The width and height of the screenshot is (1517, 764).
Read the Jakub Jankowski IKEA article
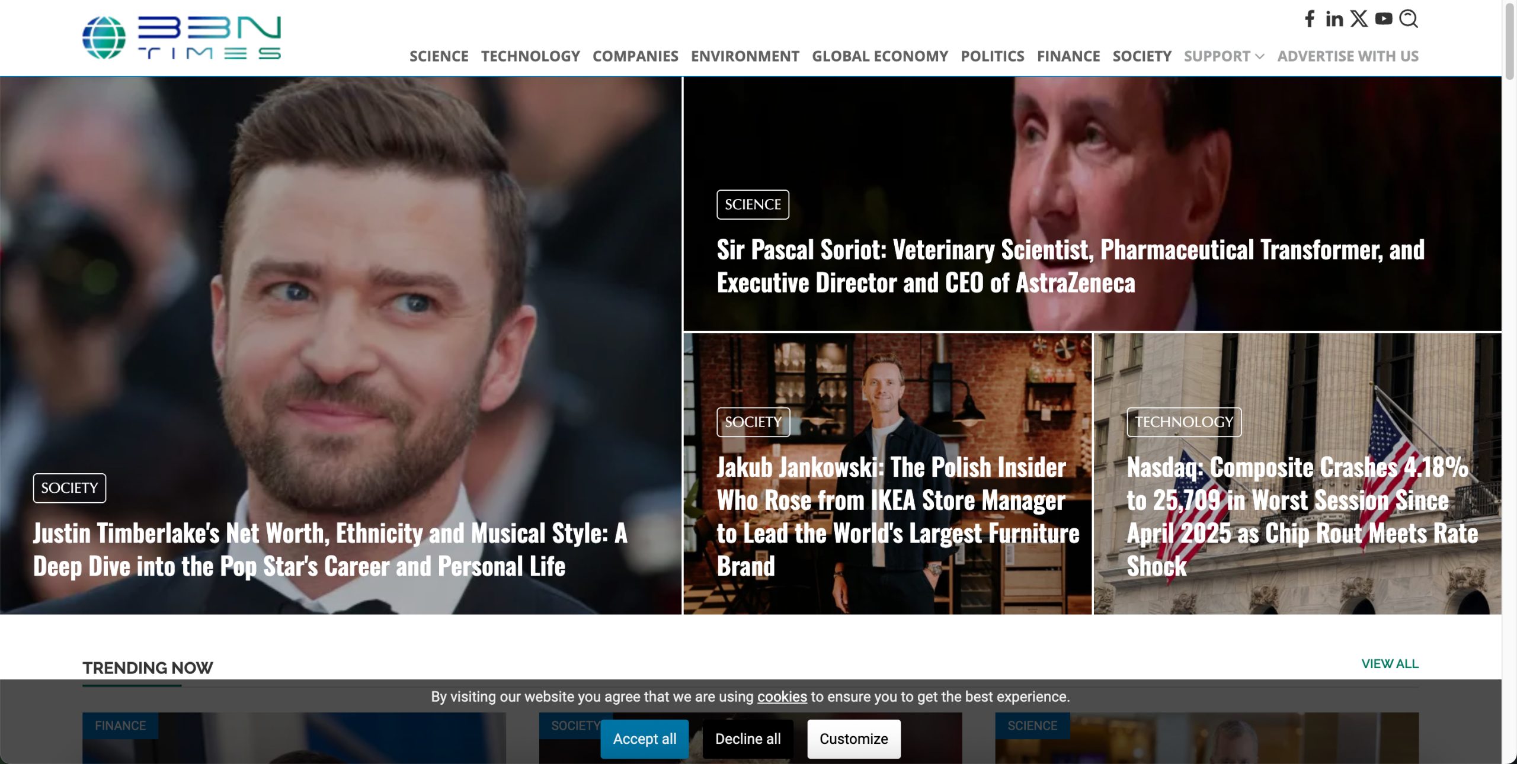(898, 516)
